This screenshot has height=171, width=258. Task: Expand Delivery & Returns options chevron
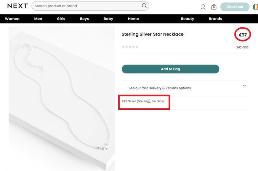[244, 85]
